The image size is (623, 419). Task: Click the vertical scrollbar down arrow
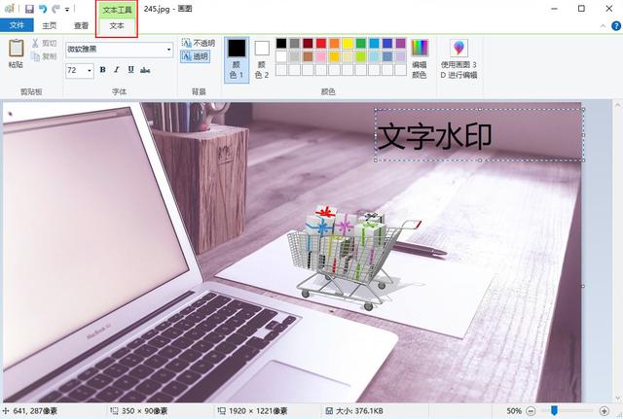[x=617, y=398]
